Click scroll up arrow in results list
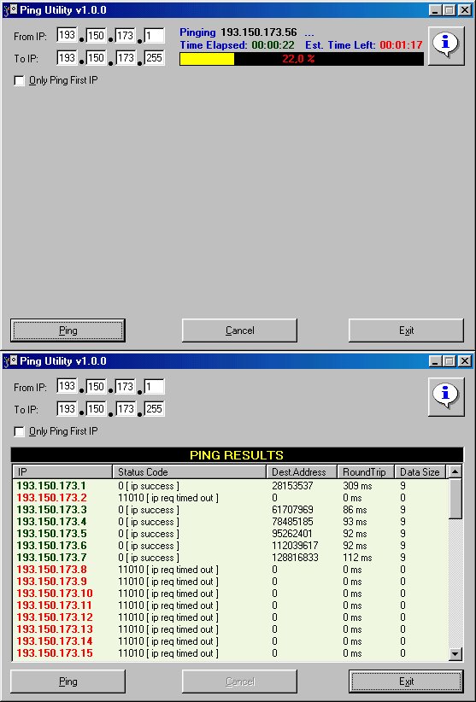 455,471
